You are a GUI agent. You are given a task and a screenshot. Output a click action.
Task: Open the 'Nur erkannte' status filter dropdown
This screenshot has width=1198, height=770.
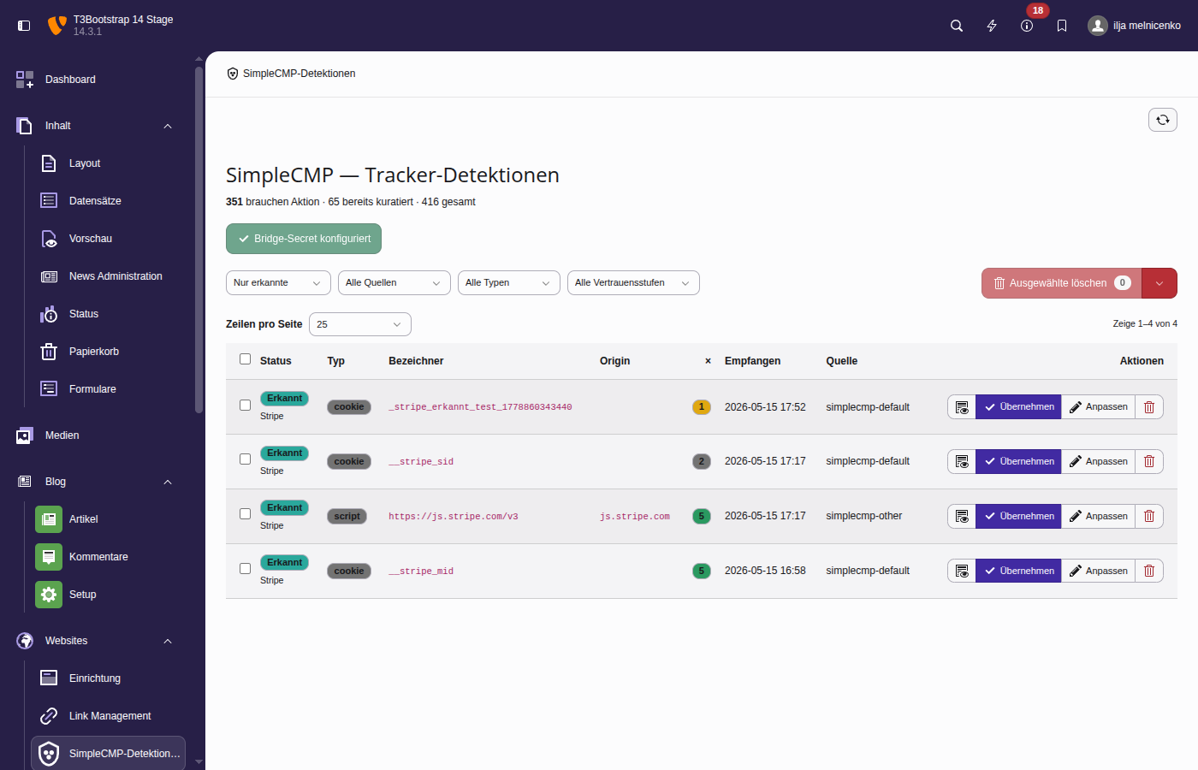[x=278, y=283]
